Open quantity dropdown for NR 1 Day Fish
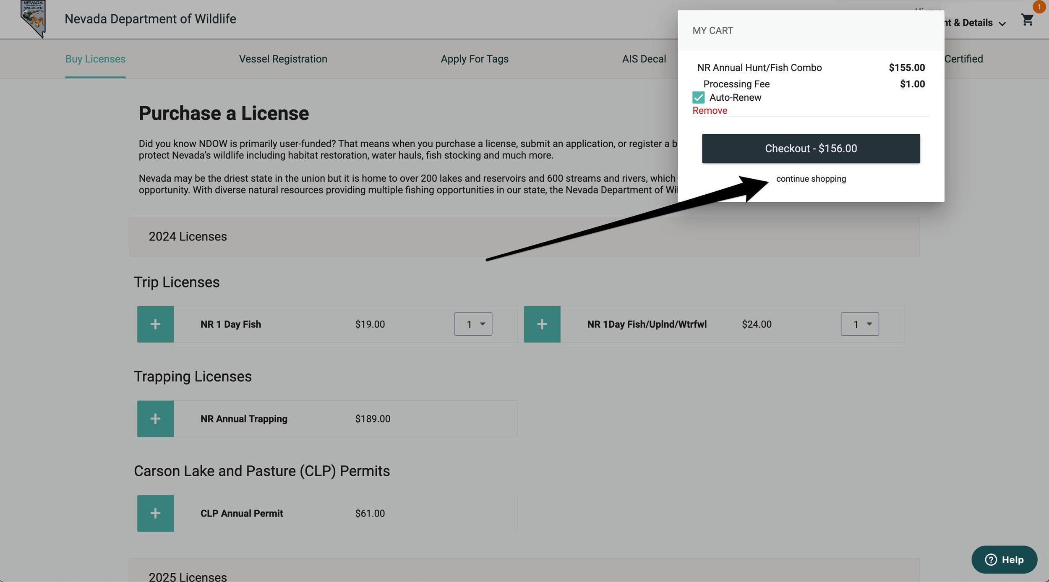 [x=473, y=324]
